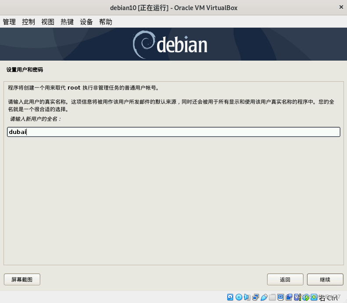Click the 返回 button
The height and width of the screenshot is (303, 347).
(x=285, y=280)
